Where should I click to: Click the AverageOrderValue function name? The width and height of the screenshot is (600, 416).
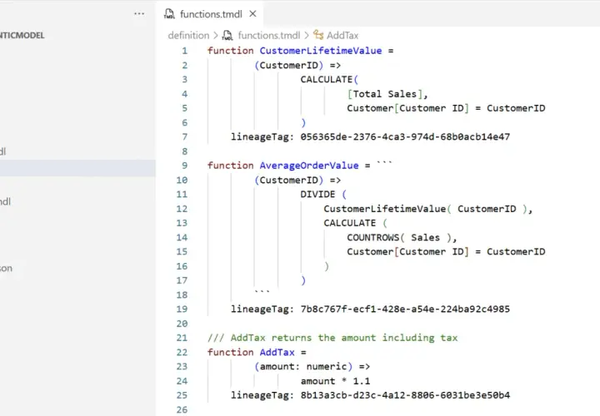(x=309, y=166)
